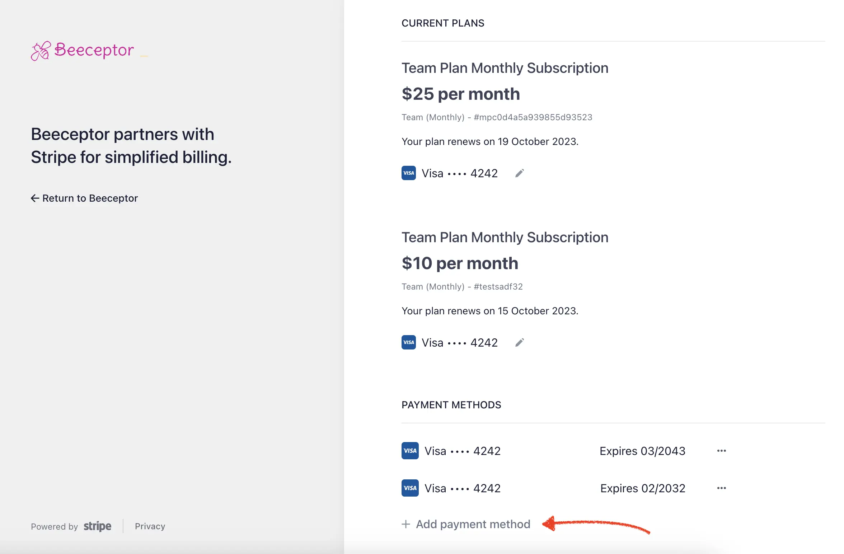844x554 pixels.
Task: Click the Visa icon on the card expiring 03/2043
Action: tap(409, 451)
